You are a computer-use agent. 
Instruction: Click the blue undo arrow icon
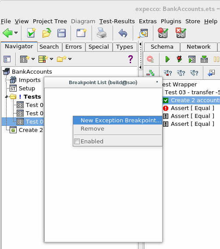[123, 33]
